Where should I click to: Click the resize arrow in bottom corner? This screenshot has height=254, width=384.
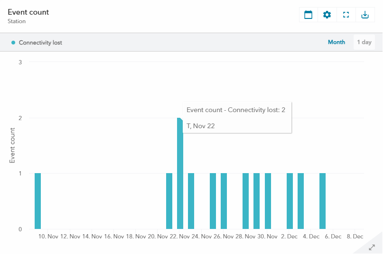tap(373, 246)
